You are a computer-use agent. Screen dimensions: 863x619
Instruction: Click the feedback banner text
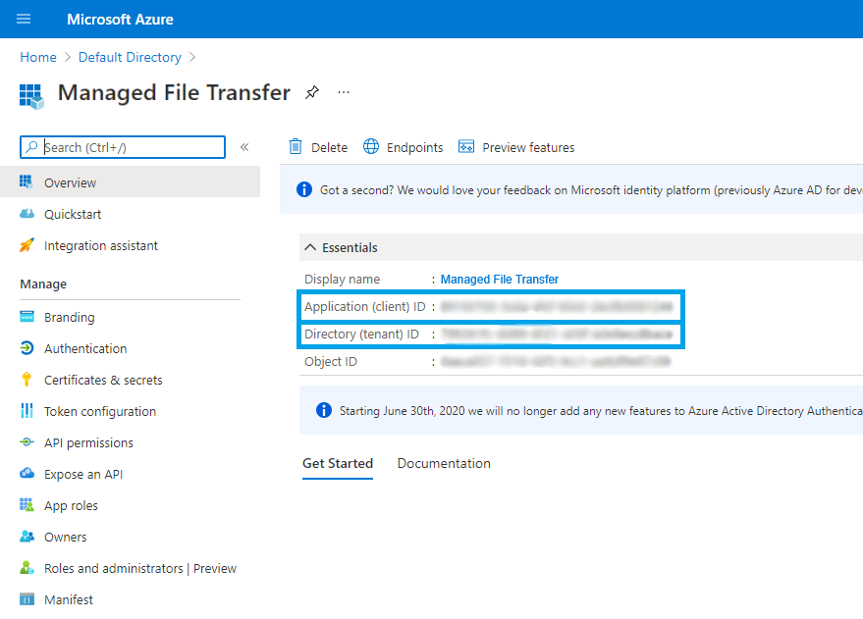coord(591,190)
